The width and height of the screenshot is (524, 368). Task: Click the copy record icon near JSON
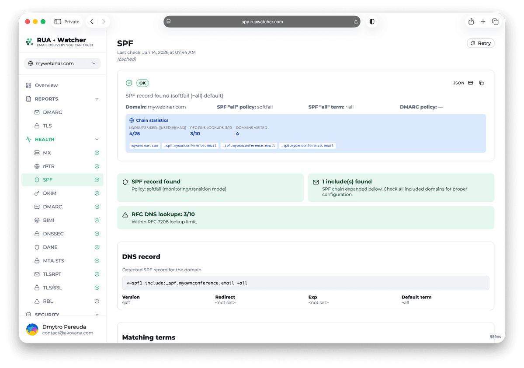click(481, 83)
